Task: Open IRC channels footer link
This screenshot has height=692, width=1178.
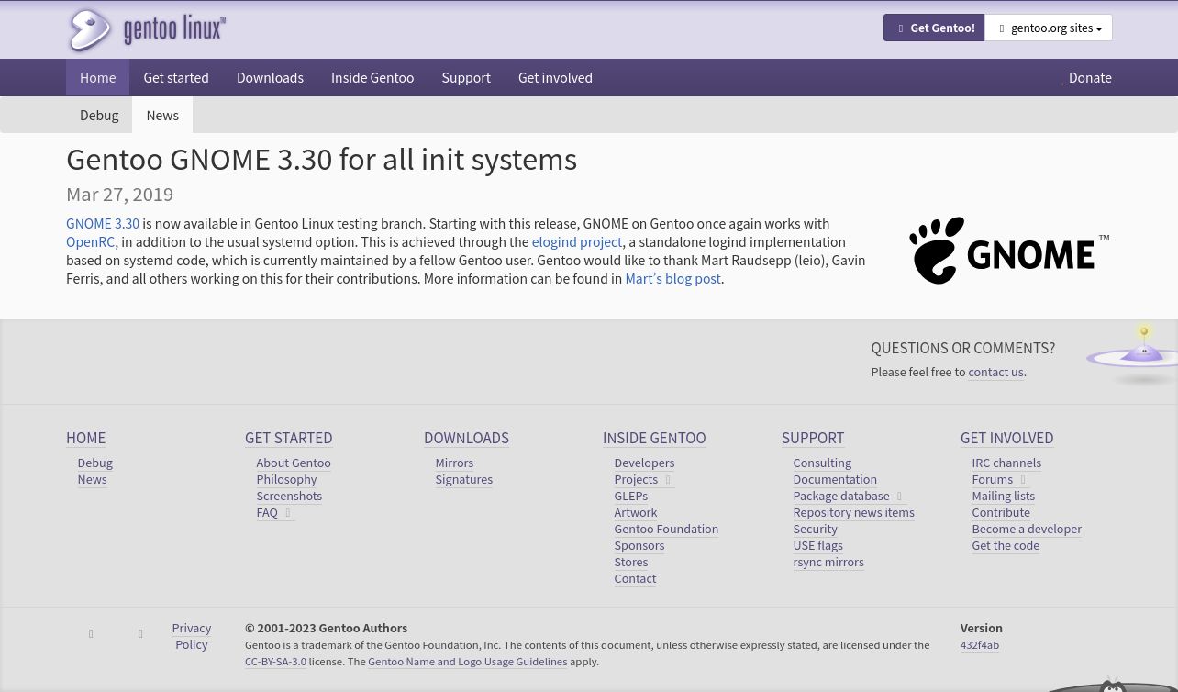Action: tap(1006, 463)
